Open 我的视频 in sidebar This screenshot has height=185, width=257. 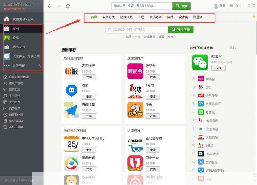point(12,108)
